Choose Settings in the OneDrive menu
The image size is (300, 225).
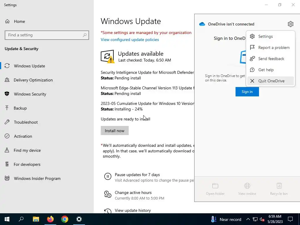coord(270,36)
